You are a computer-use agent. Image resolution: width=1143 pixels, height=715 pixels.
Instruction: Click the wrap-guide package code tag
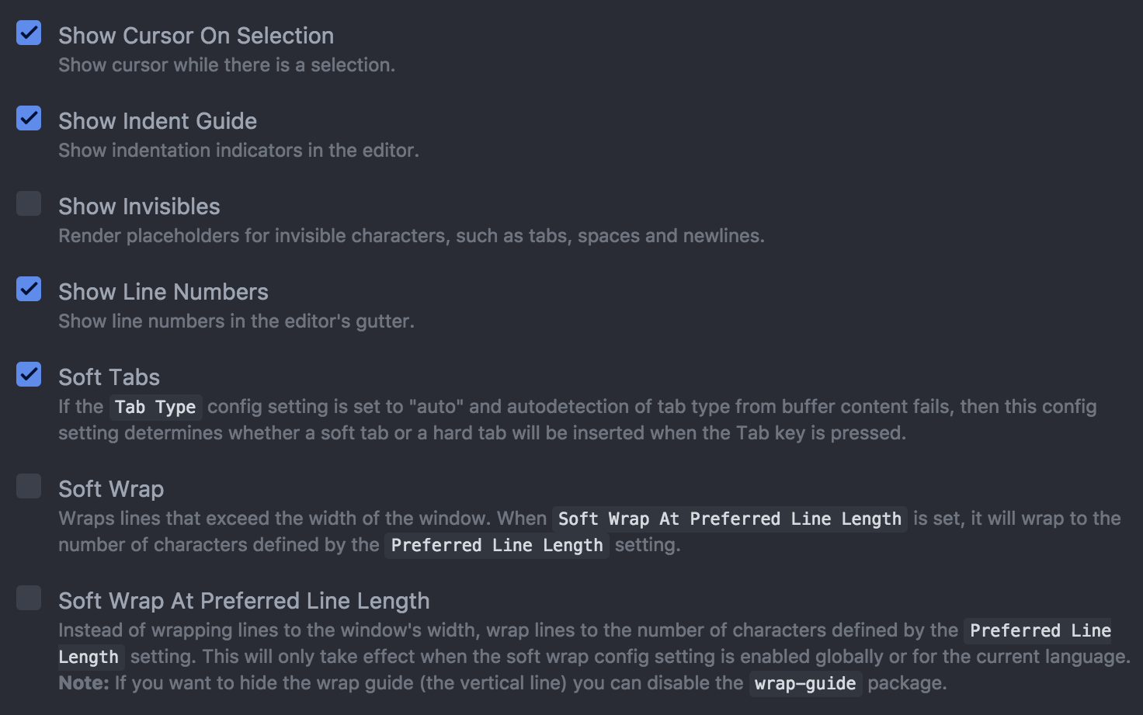point(805,683)
